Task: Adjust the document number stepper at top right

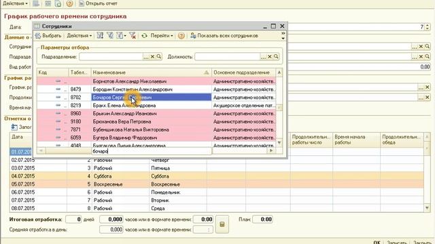Action: (x=428, y=27)
